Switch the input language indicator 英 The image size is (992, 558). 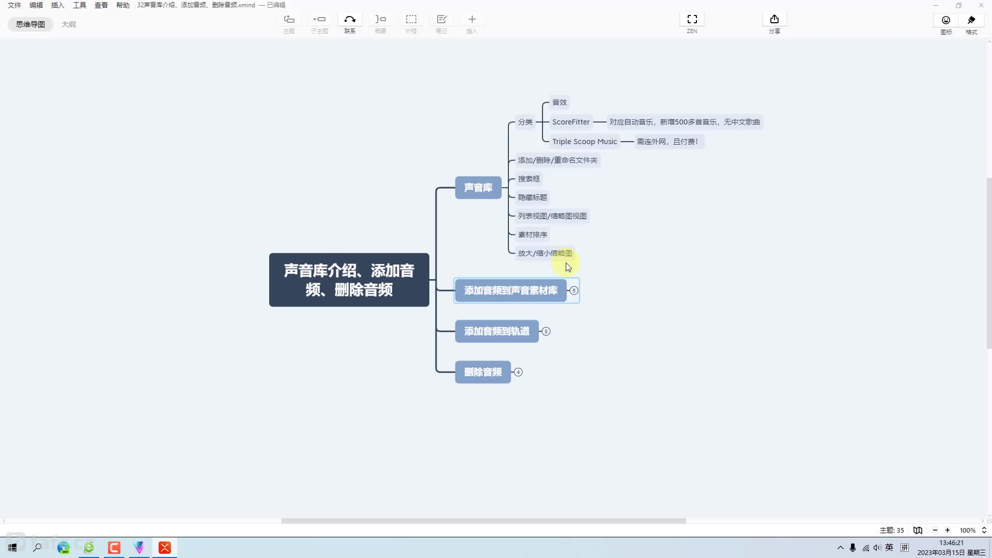(x=889, y=548)
